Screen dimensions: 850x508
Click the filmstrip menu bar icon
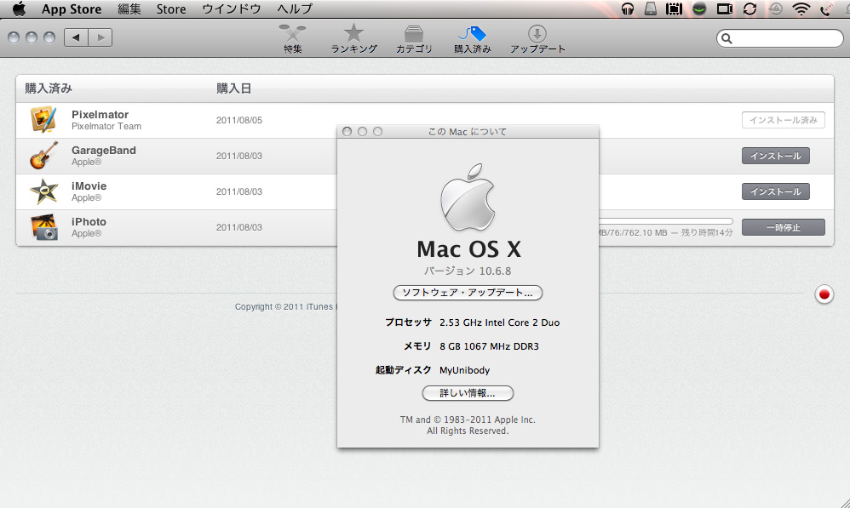674,9
